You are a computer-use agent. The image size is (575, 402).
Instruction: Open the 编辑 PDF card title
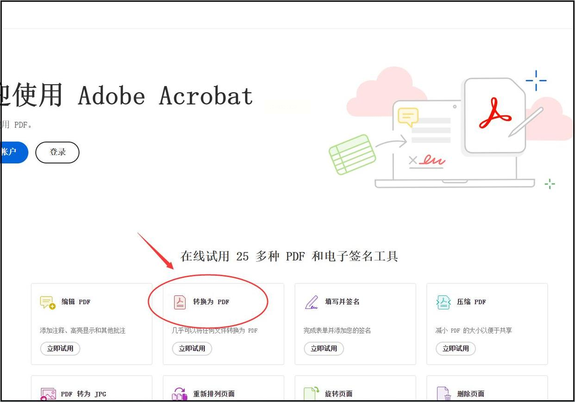click(x=76, y=302)
